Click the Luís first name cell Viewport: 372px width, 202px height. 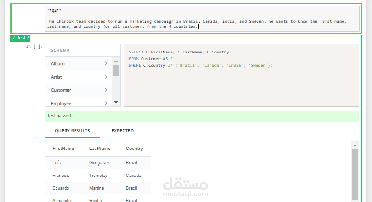[x=57, y=163]
